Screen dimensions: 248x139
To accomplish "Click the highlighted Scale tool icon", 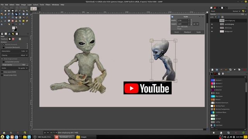I will (x=16, y=14).
